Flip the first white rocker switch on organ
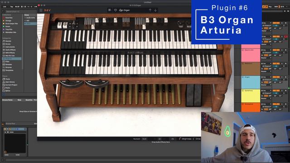 (x=59, y=25)
